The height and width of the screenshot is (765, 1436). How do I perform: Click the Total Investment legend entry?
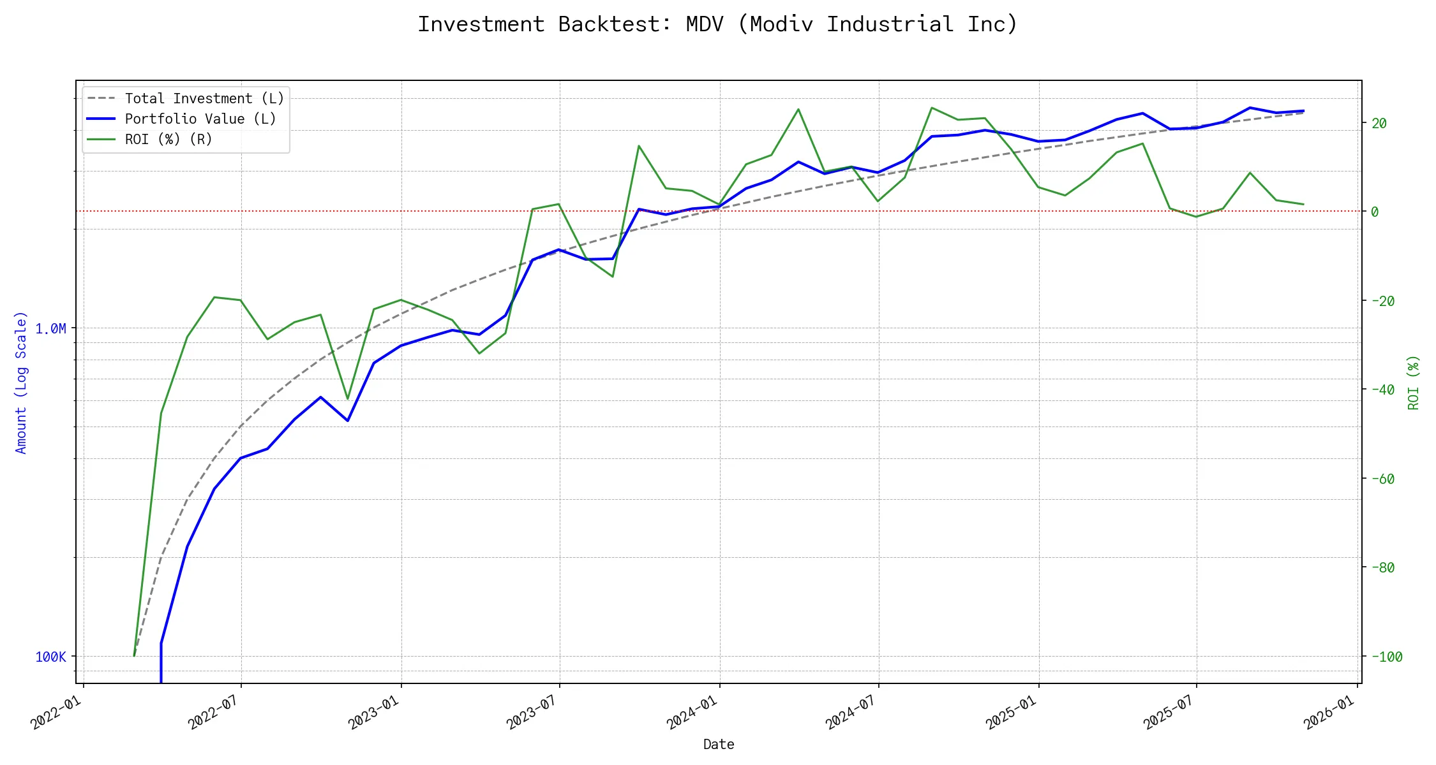pyautogui.click(x=204, y=99)
